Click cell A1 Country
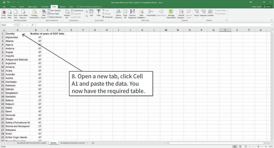 pyautogui.click(x=17, y=34)
